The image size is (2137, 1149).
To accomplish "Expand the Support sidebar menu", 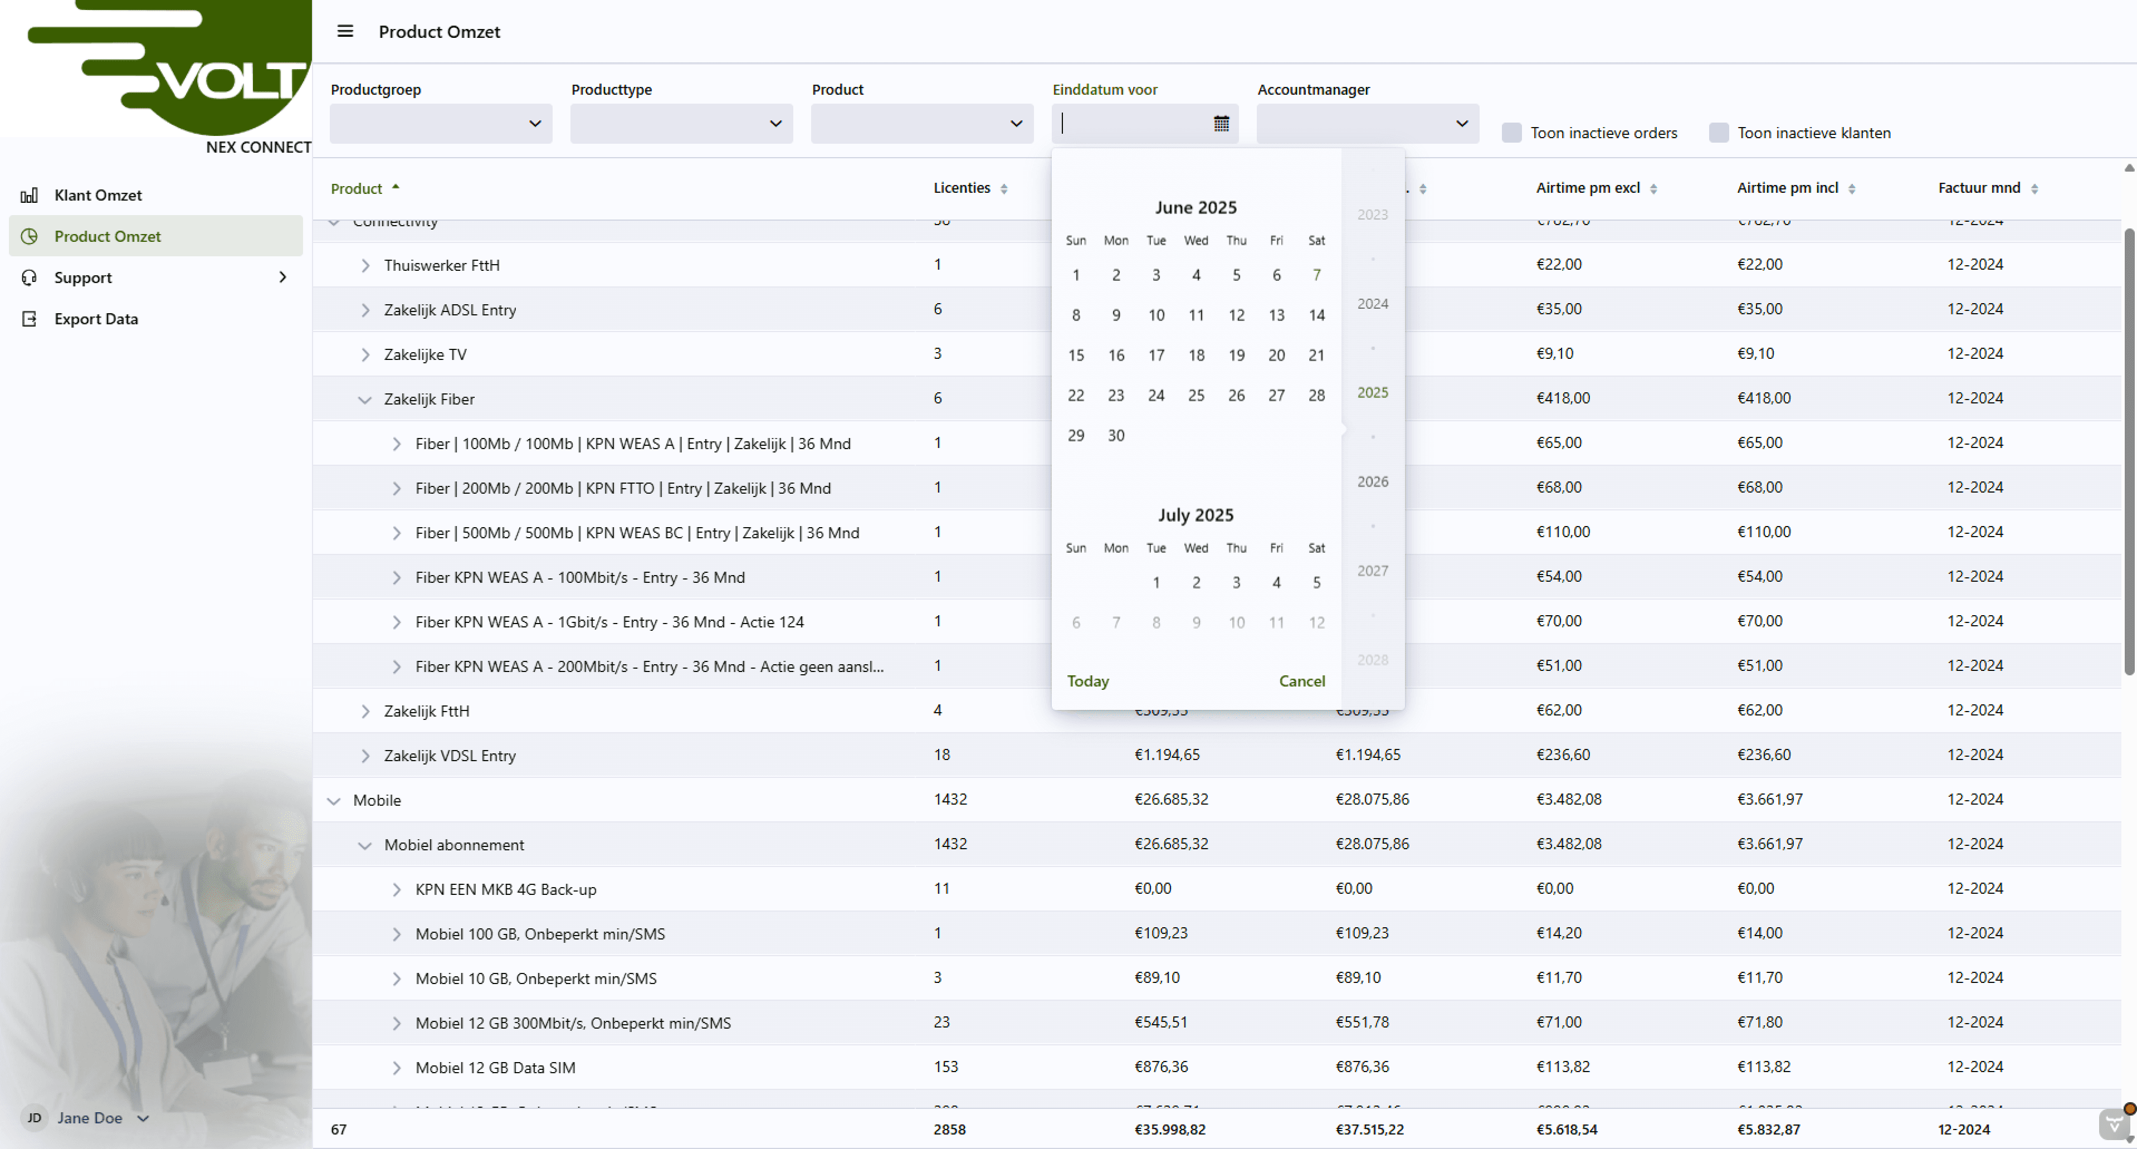I will [282, 278].
